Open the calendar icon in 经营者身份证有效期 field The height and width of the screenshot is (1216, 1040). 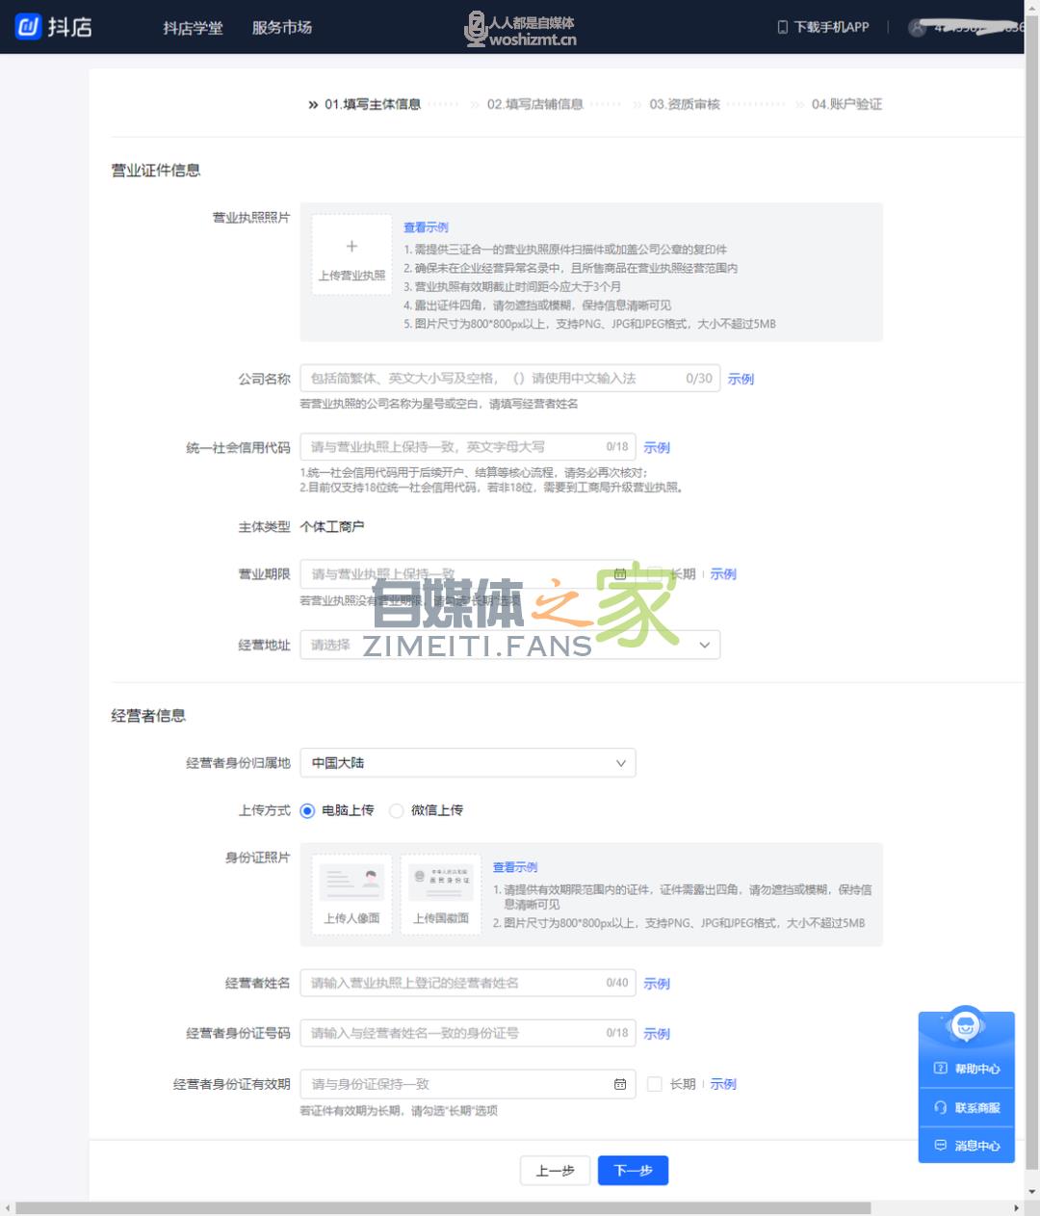click(x=620, y=1083)
